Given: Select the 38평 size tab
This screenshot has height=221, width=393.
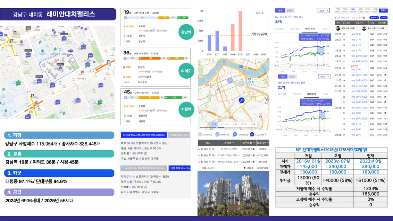Looking at the screenshot, I should 375,10.
